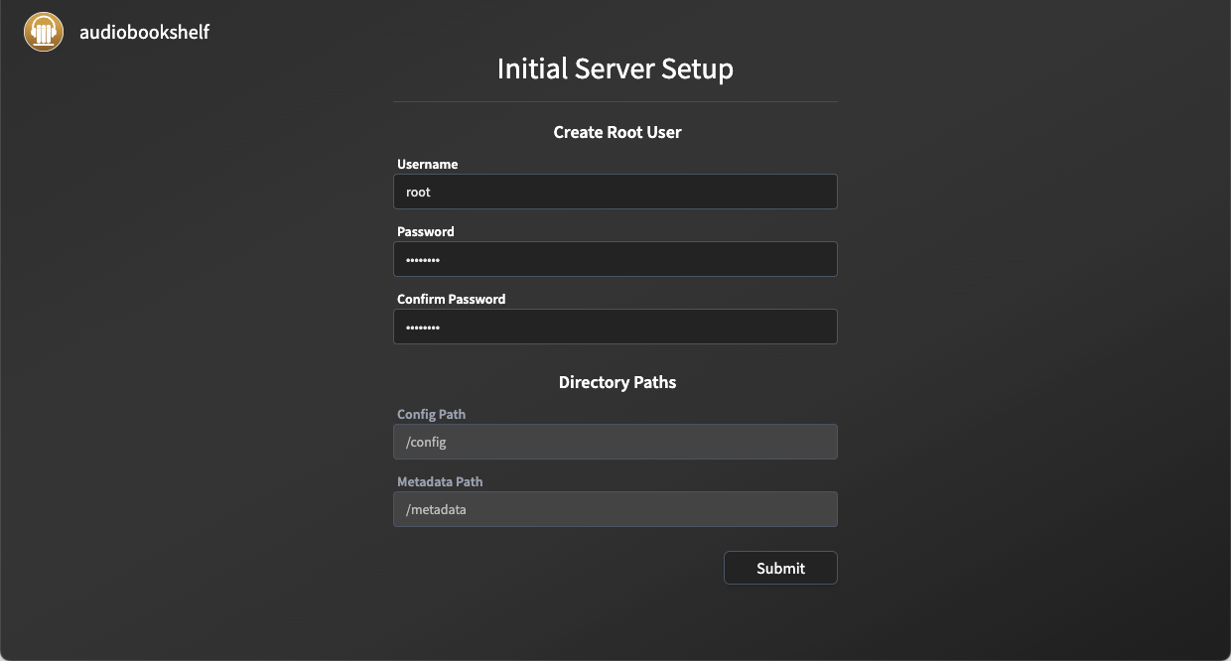
Task: Click the Metadata Path field showing /metadata
Action: click(615, 509)
